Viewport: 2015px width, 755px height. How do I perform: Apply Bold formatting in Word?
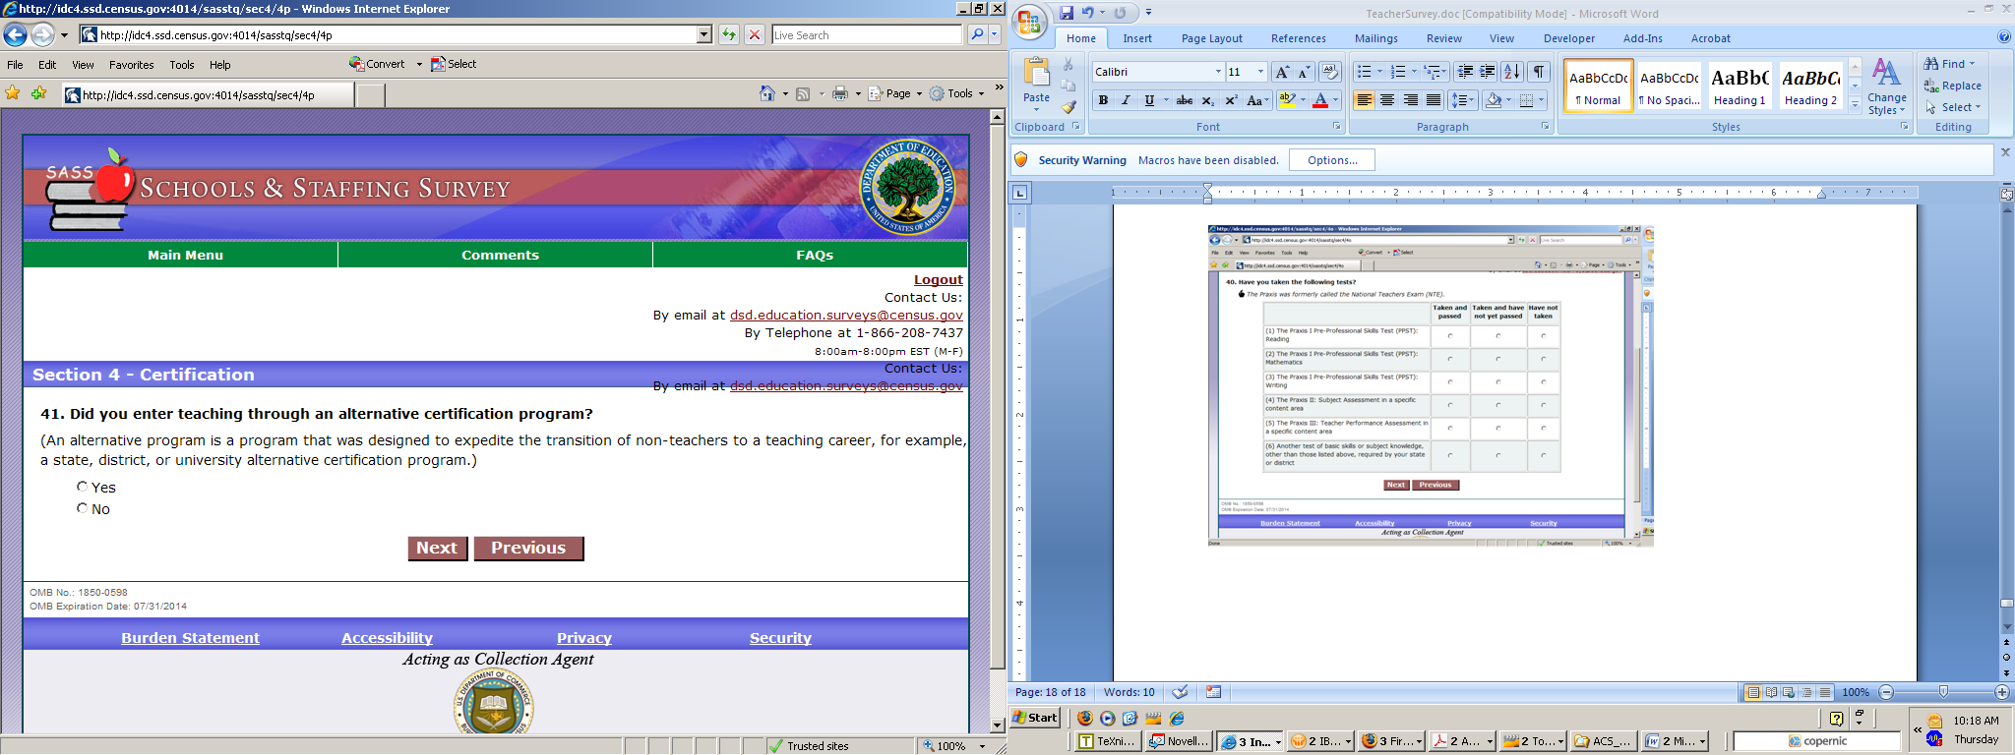tap(1103, 100)
